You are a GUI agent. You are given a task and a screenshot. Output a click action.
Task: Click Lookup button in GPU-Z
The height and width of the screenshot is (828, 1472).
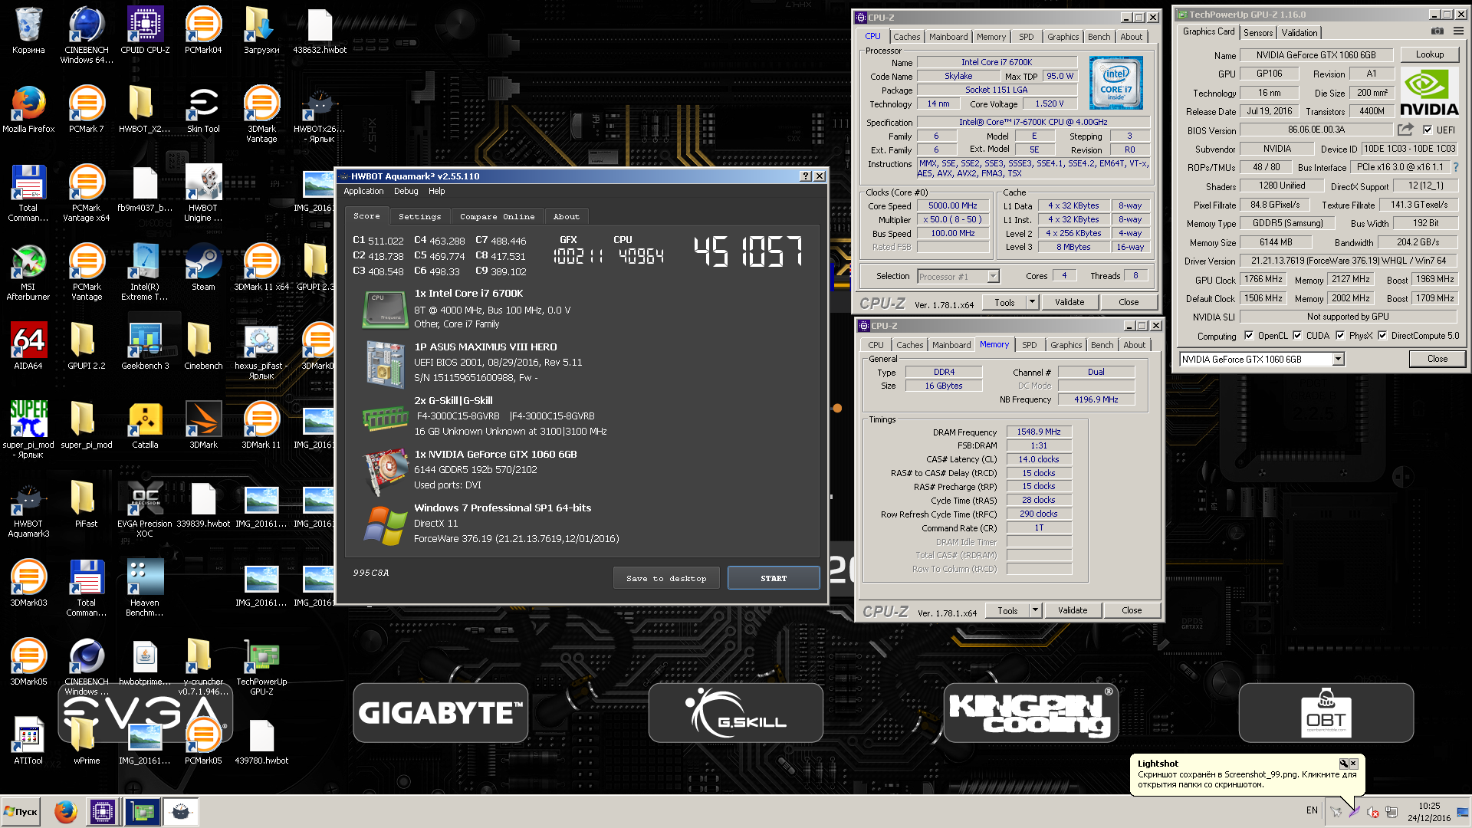coord(1430,54)
